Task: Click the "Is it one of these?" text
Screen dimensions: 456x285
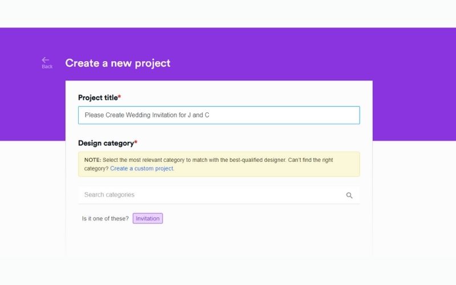Action: coord(105,218)
